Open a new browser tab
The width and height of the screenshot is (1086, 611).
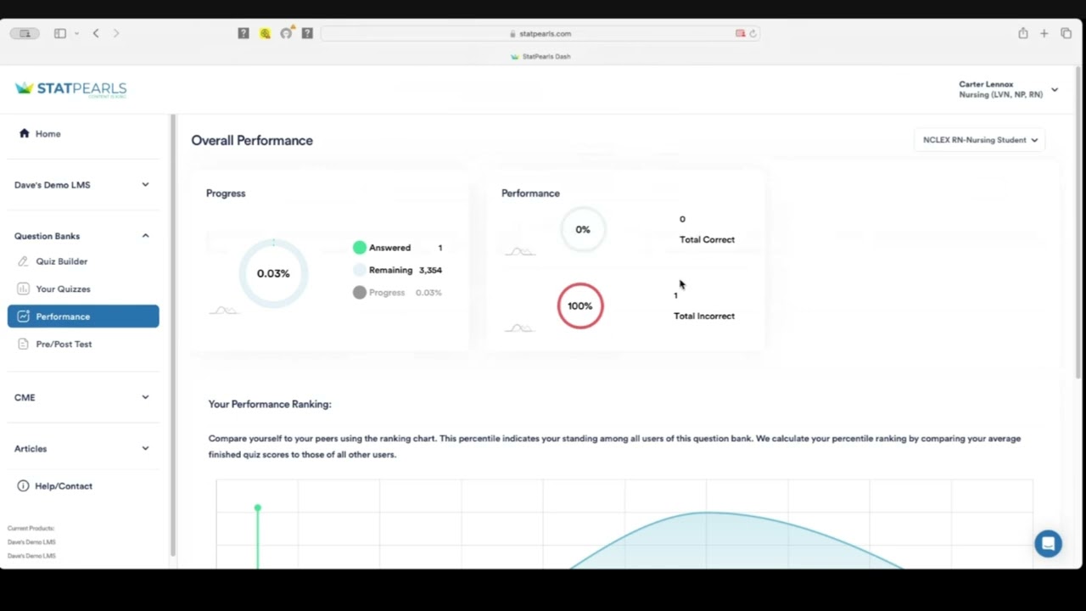[1044, 33]
